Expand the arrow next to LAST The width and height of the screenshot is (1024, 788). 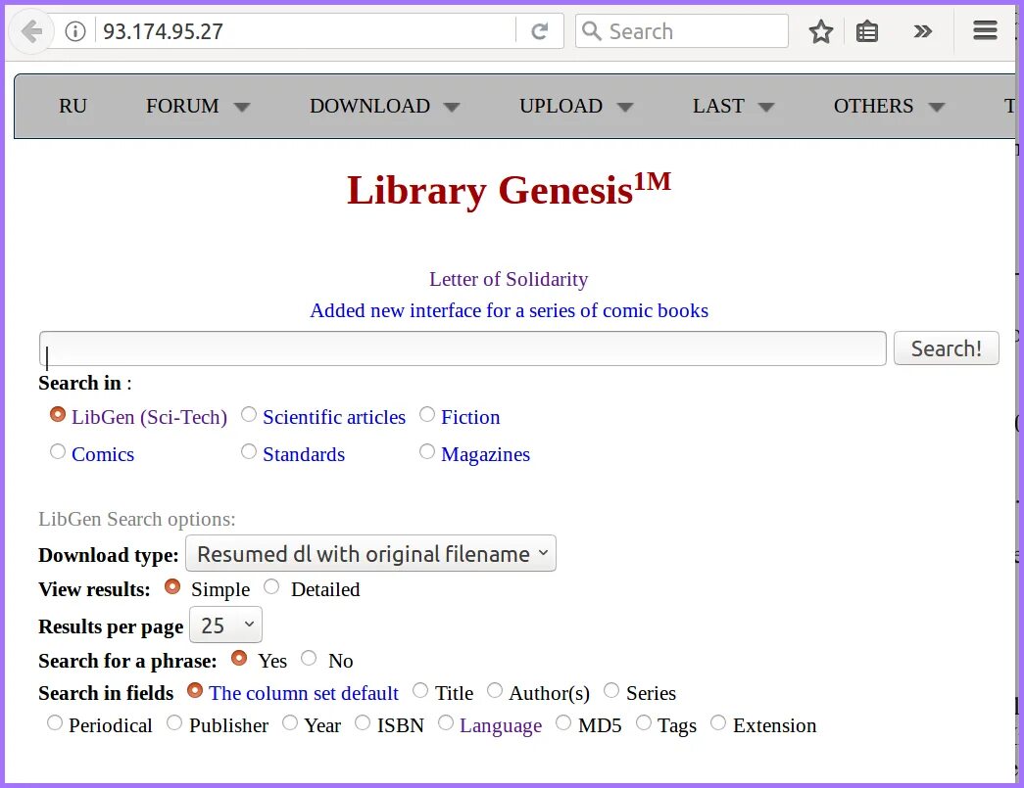point(766,107)
